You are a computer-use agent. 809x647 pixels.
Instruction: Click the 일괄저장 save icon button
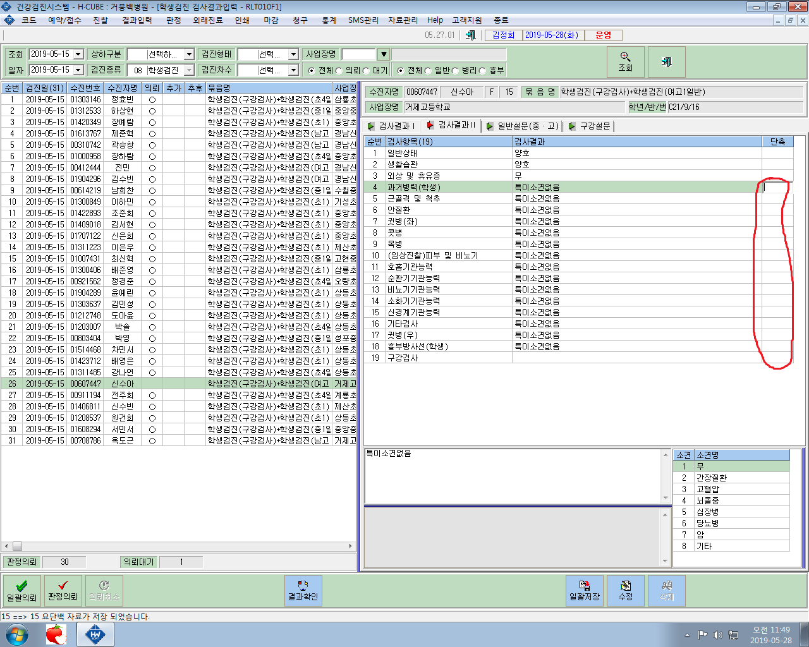pyautogui.click(x=585, y=591)
